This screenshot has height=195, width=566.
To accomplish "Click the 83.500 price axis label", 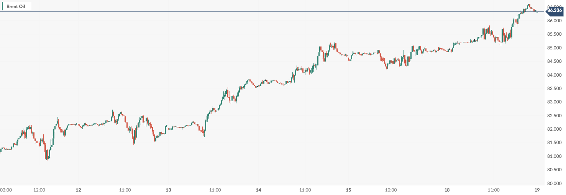I will [x=554, y=88].
